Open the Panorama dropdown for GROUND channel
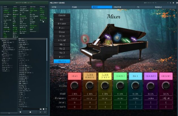The image size is (178, 116). tap(166, 99)
